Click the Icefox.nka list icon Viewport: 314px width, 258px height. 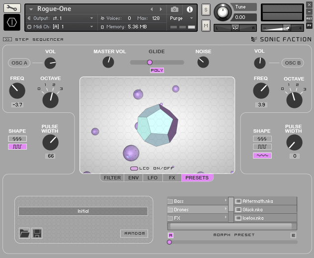click(238, 218)
